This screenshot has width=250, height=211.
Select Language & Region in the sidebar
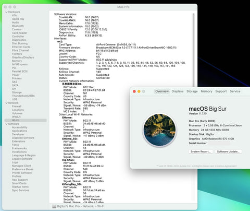24,155
